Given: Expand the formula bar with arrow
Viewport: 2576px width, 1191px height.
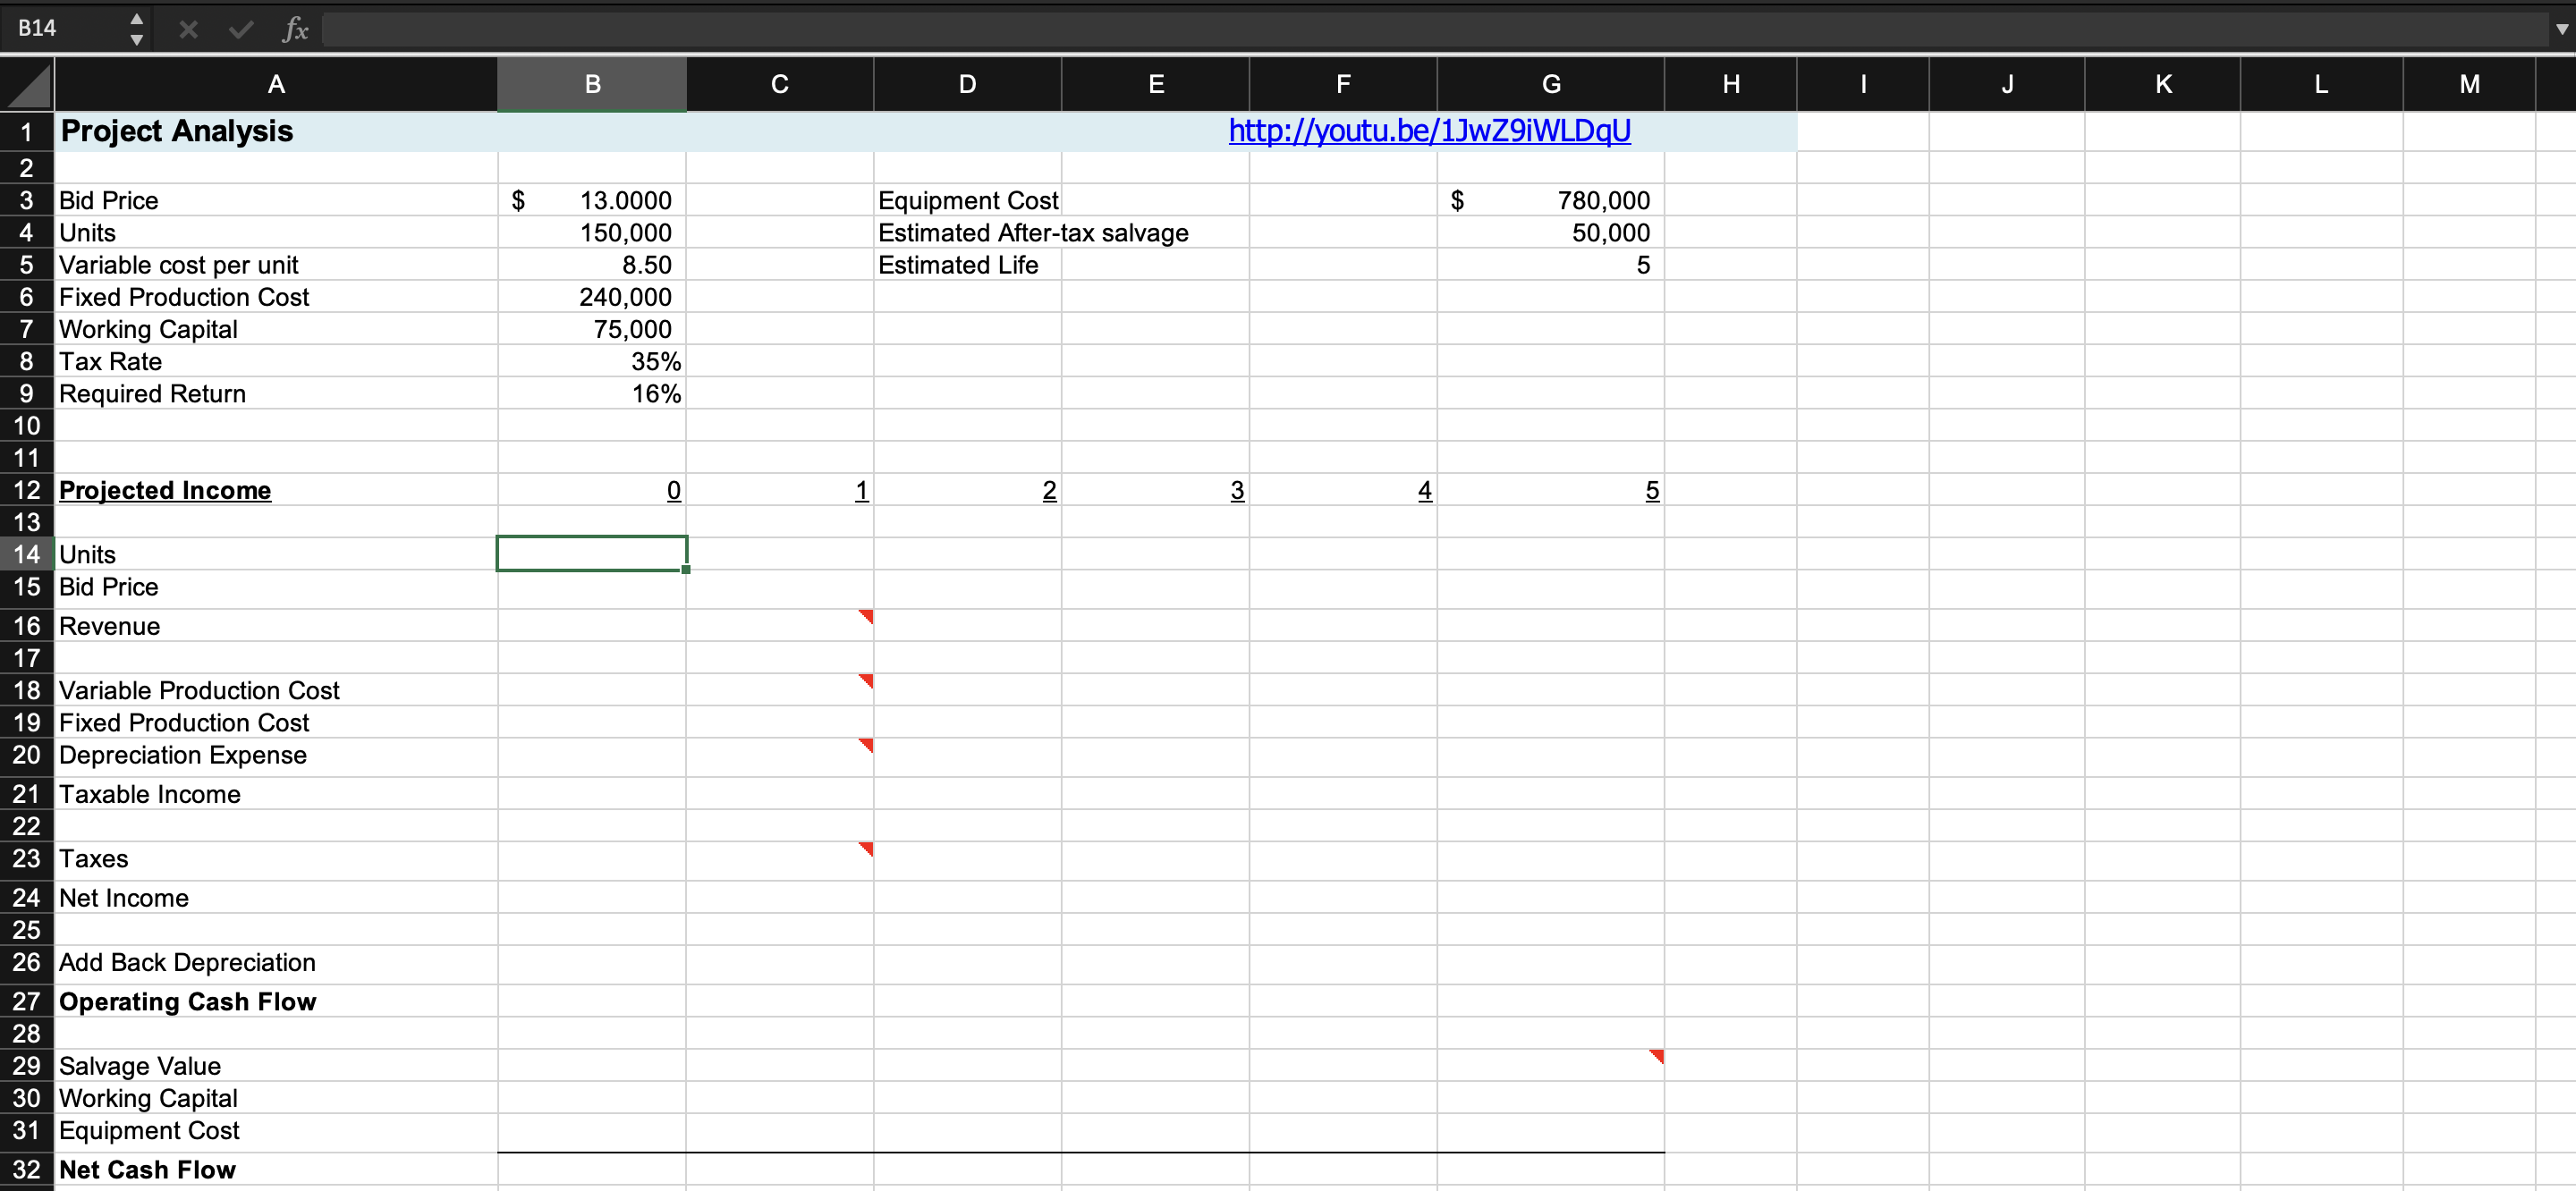Looking at the screenshot, I should [x=2561, y=29].
